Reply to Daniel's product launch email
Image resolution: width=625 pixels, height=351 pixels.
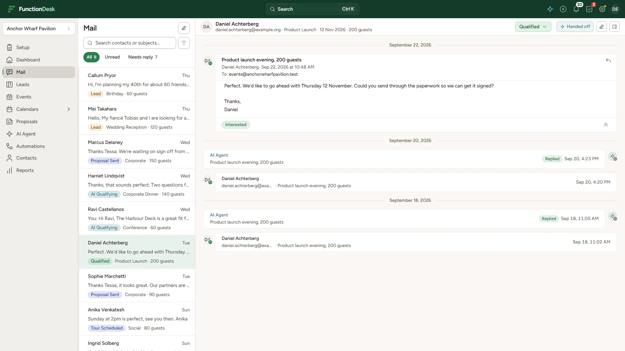[x=608, y=60]
